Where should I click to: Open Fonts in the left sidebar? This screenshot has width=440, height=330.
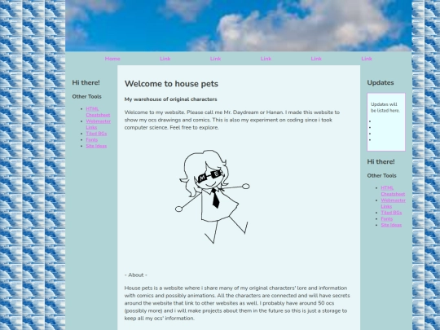click(92, 140)
